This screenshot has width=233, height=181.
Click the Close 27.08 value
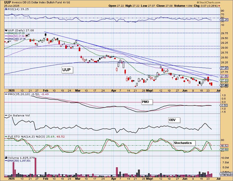164,6
